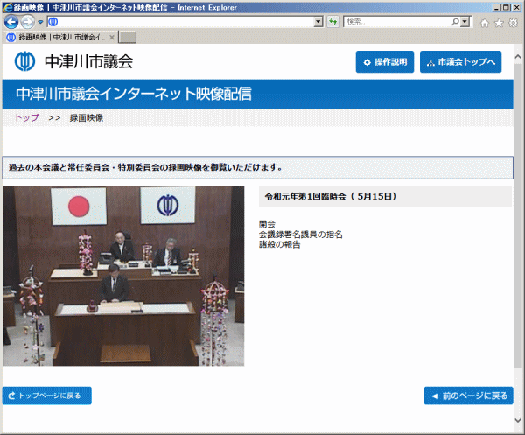Click the site favicon in address bar
This screenshot has height=435, width=525.
(53, 22)
